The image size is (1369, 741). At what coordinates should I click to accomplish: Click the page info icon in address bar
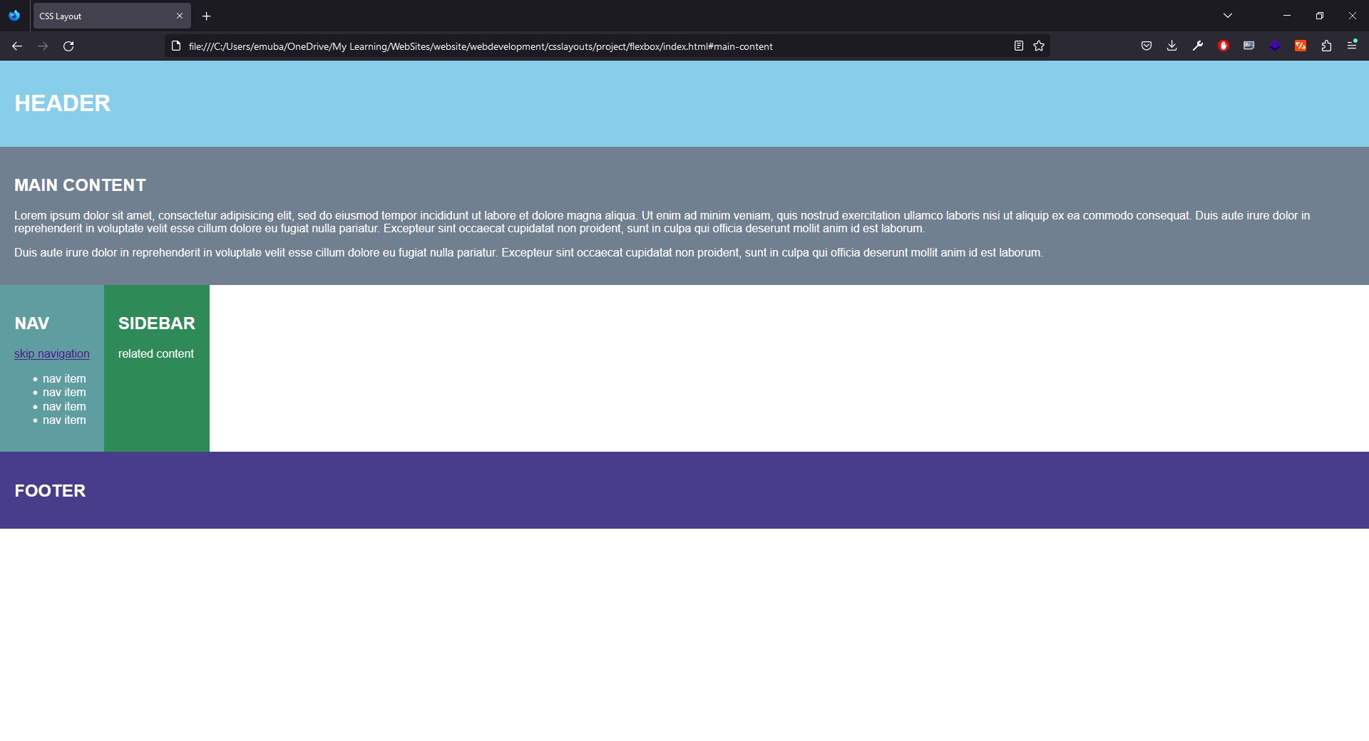176,46
